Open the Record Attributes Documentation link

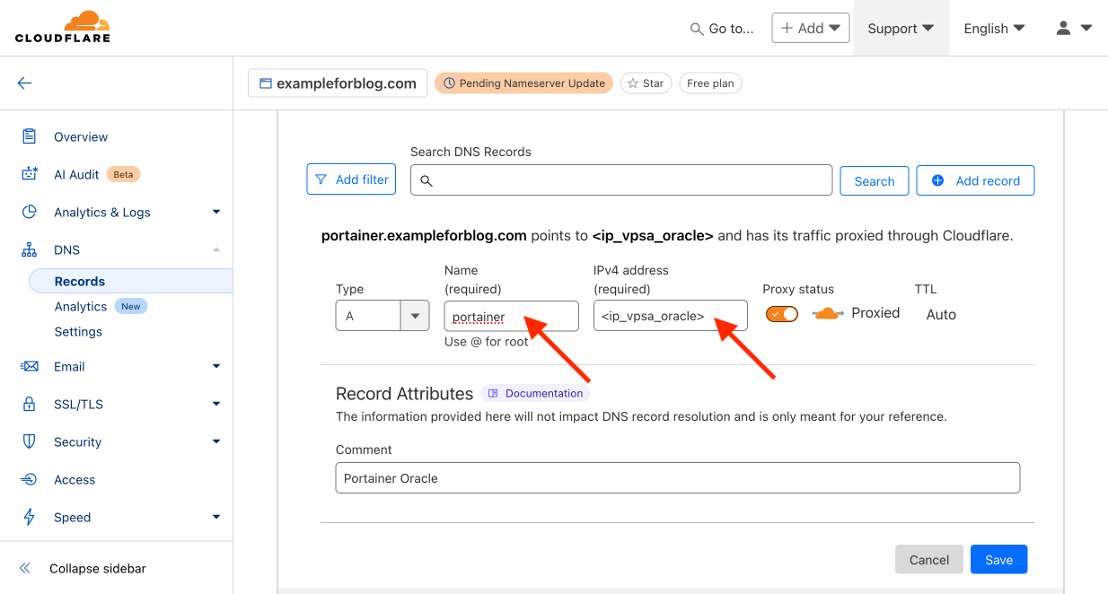(535, 393)
